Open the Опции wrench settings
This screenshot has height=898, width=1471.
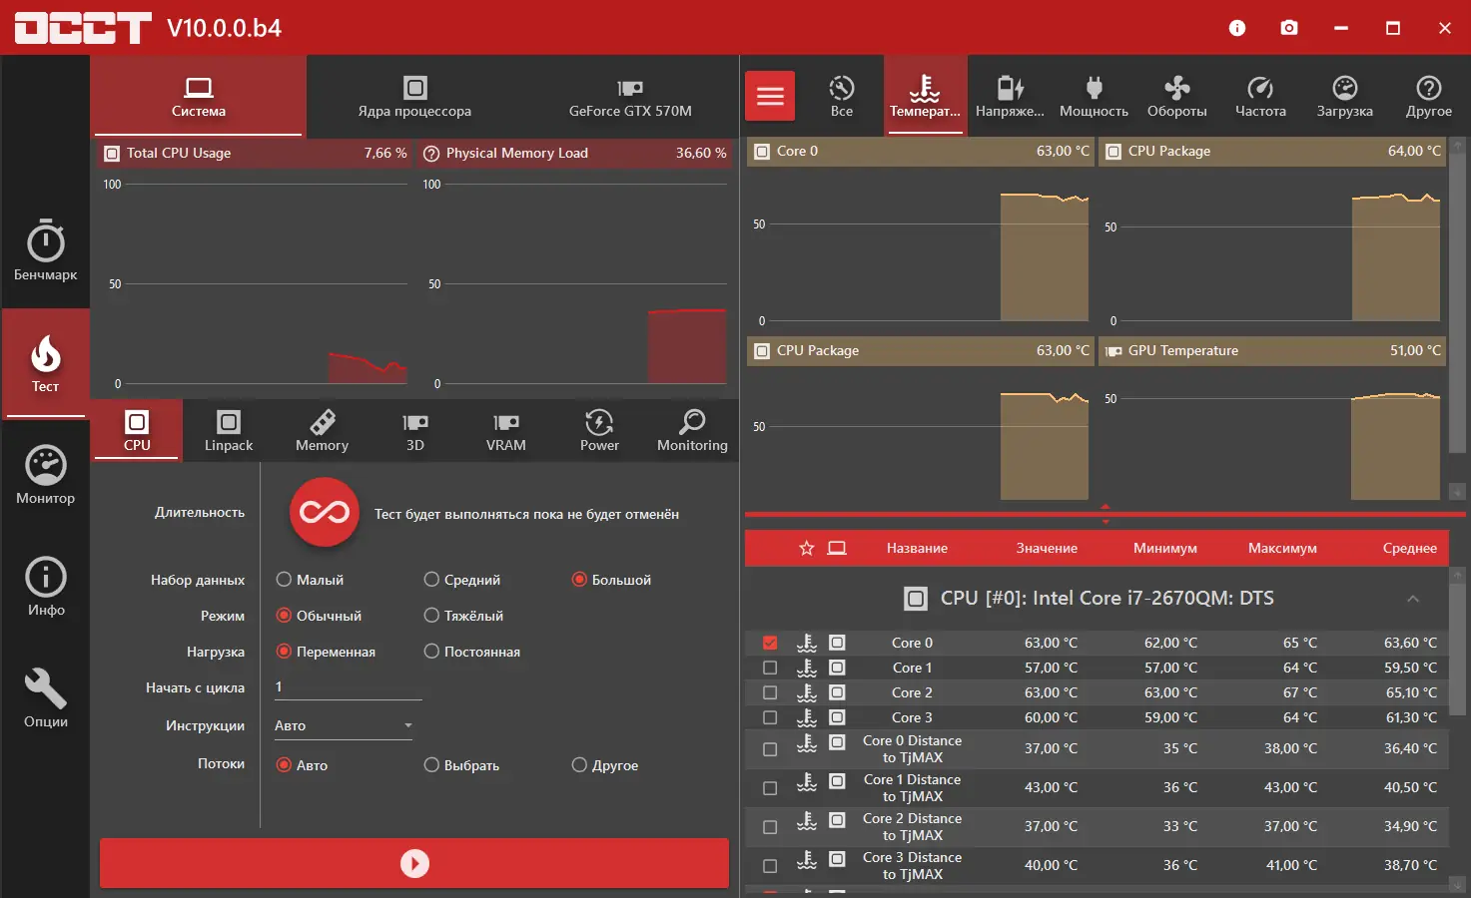pos(45,698)
